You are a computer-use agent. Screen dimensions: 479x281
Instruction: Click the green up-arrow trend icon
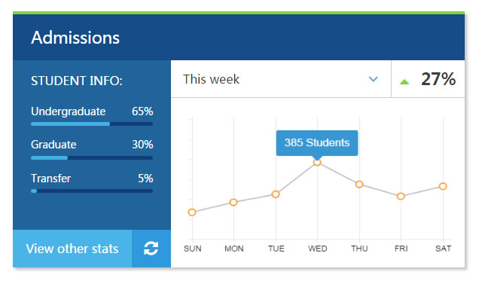coord(404,81)
